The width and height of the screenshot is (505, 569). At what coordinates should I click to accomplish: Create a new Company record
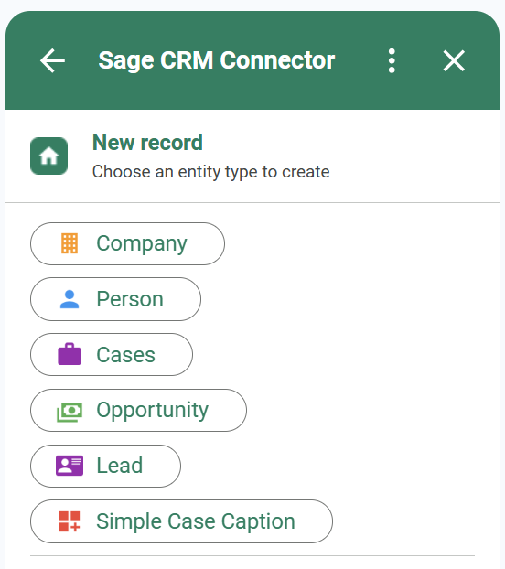pyautogui.click(x=127, y=243)
